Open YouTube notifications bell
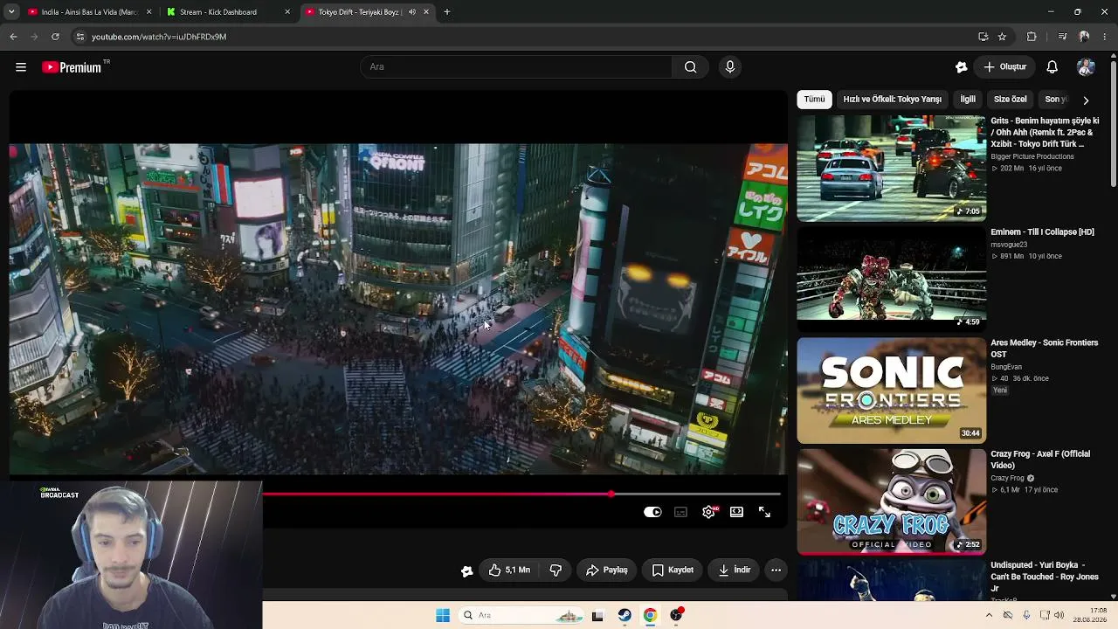This screenshot has height=629, width=1118. click(1052, 67)
